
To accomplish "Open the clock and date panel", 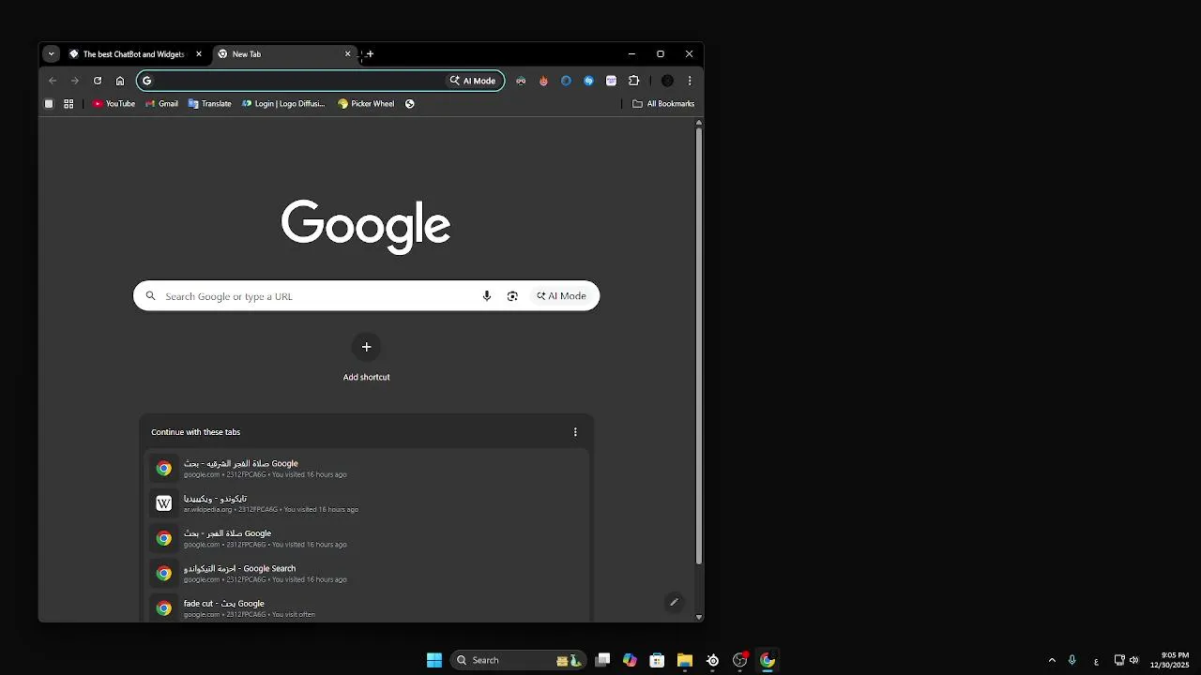I will tap(1170, 660).
